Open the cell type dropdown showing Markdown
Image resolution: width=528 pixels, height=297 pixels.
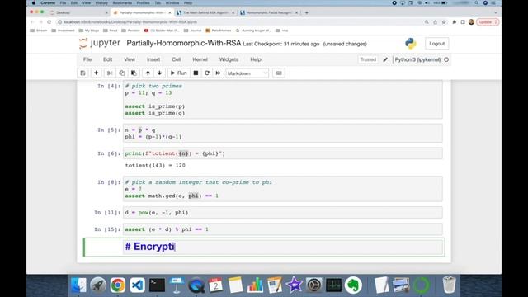pos(247,73)
